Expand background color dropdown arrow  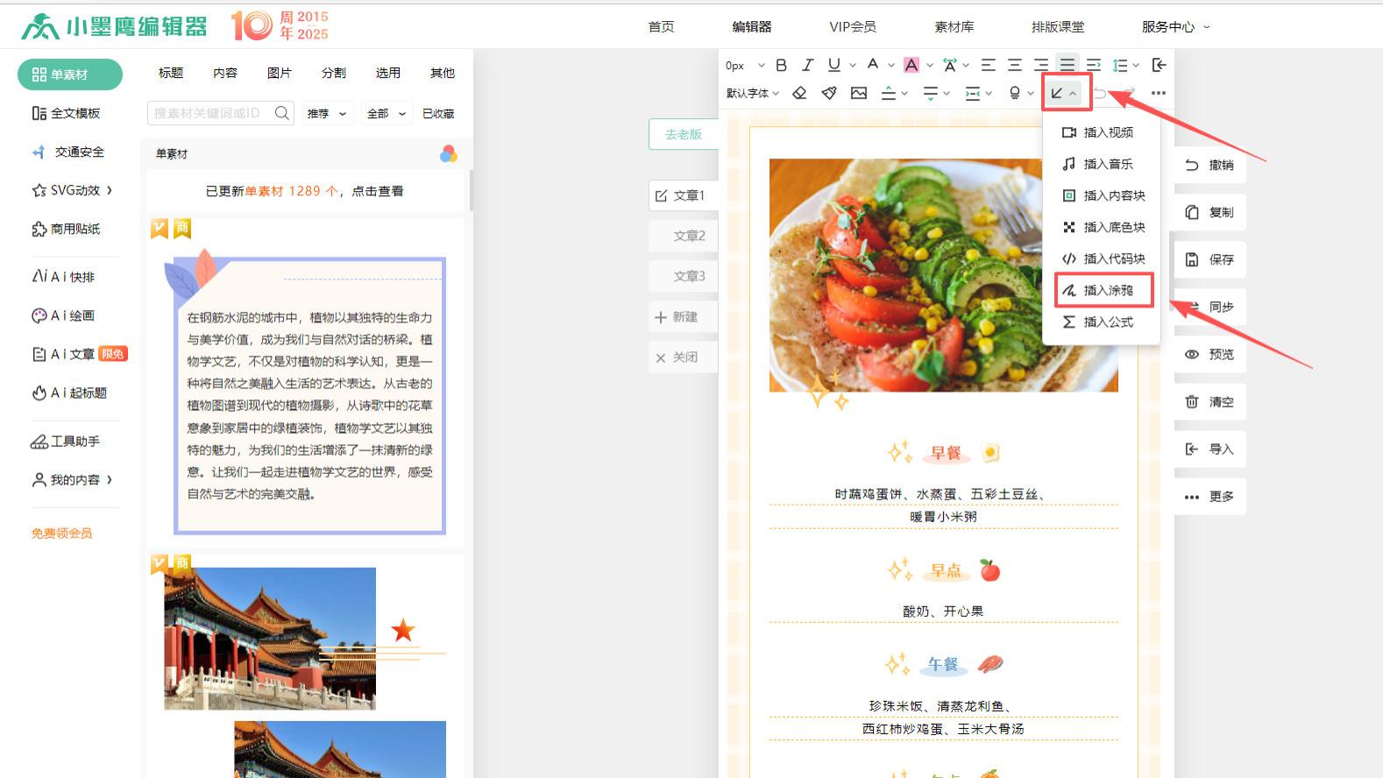pos(930,66)
